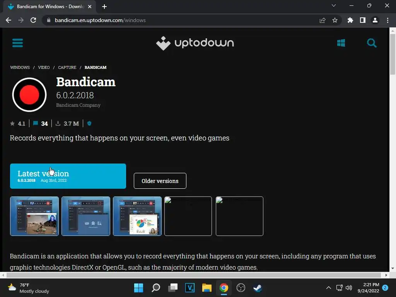This screenshot has width=396, height=297.
Task: Open Chrome extensions puzzle icon
Action: [x=350, y=20]
